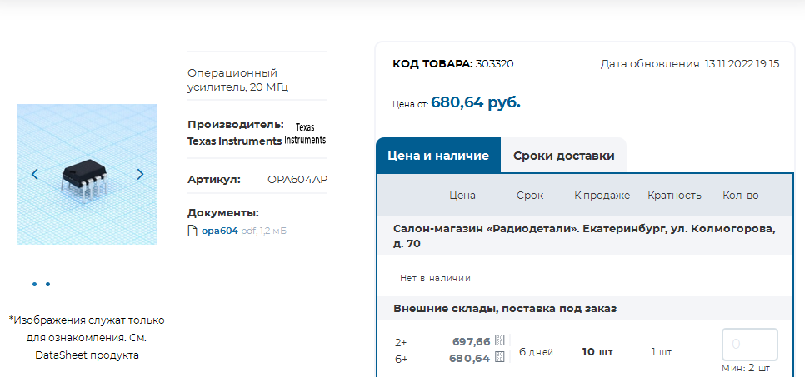Open the opa604 datasheet link
This screenshot has width=805, height=377.
[x=220, y=231]
